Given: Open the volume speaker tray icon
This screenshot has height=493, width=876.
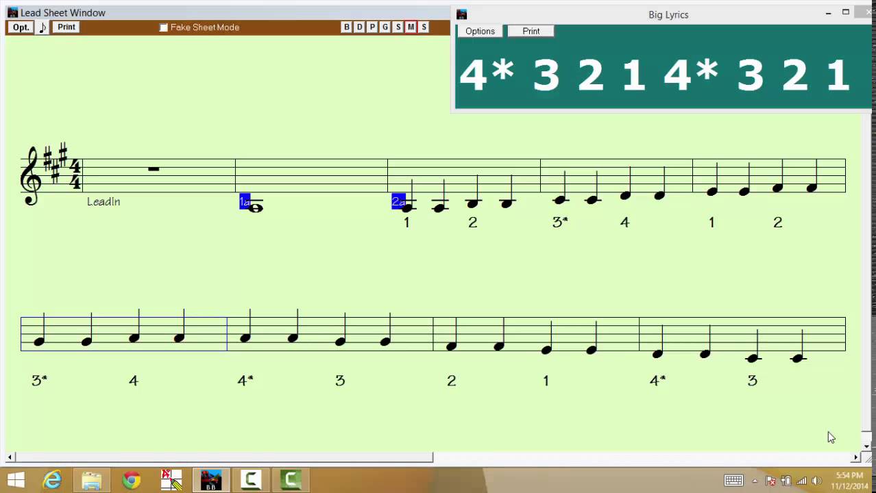Looking at the screenshot, I should tap(816, 481).
